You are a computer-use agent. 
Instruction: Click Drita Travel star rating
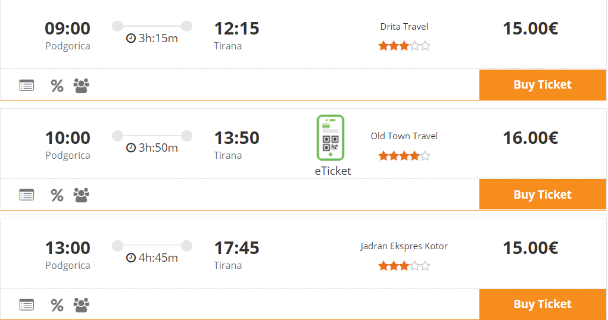pyautogui.click(x=404, y=46)
